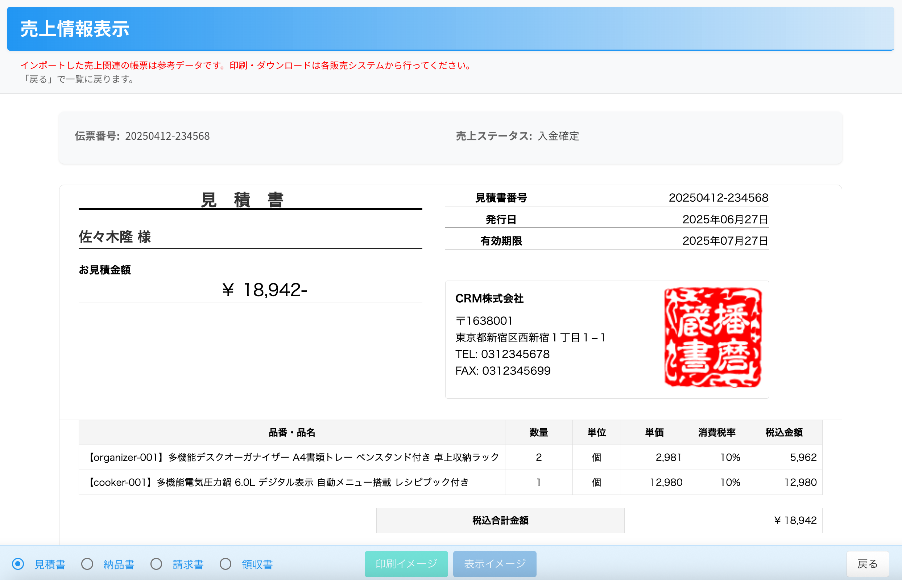The width and height of the screenshot is (902, 580).
Task: Click the 税込合計金額 total ¥18,942
Action: tap(795, 521)
